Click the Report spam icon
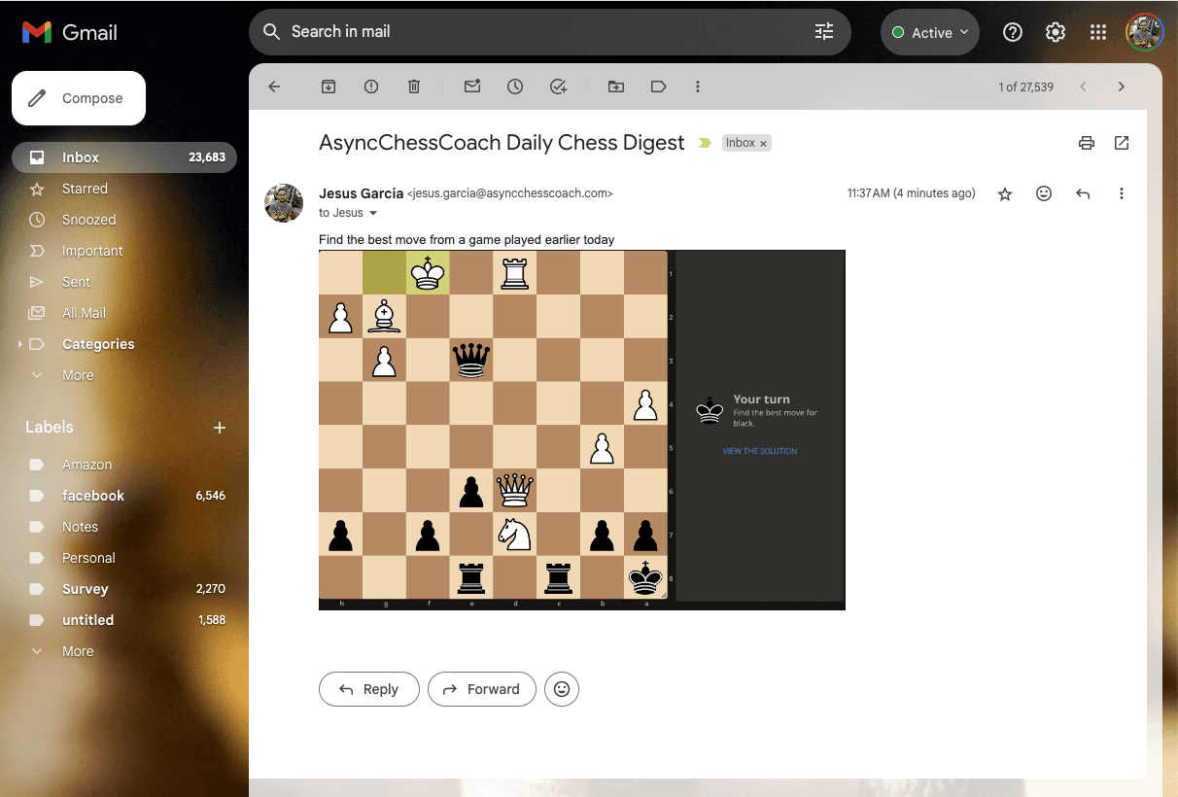The height and width of the screenshot is (797, 1178). coord(371,87)
